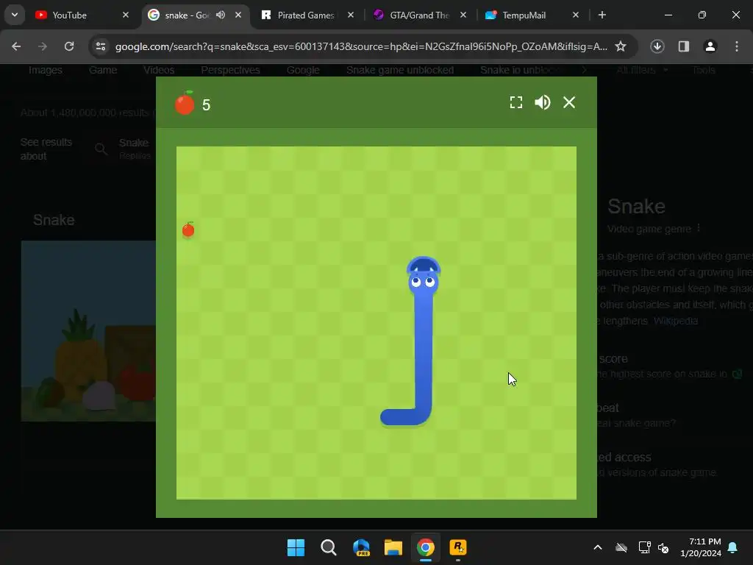
Task: Go forward to the next page
Action: 43,46
